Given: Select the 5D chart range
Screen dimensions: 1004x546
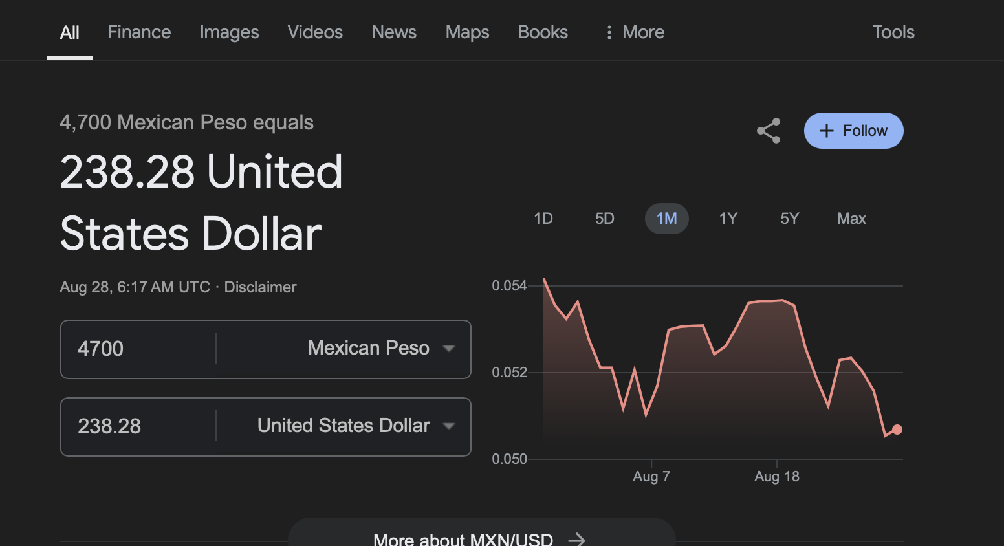Looking at the screenshot, I should [605, 219].
